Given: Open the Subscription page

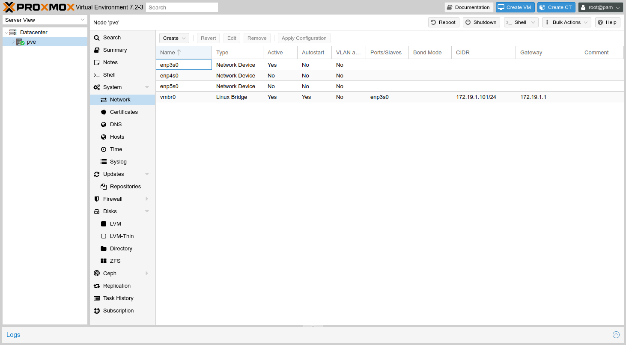Looking at the screenshot, I should (118, 311).
